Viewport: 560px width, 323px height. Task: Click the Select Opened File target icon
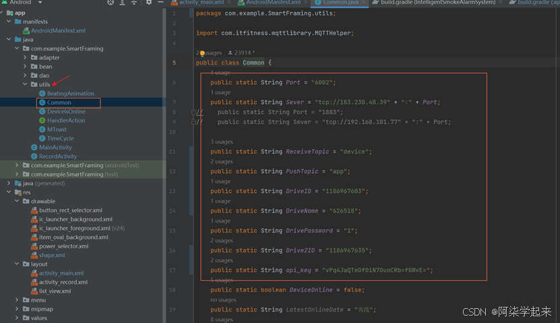coord(111,3)
